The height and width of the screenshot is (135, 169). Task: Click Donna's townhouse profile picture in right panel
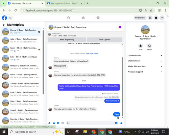pos(145,30)
